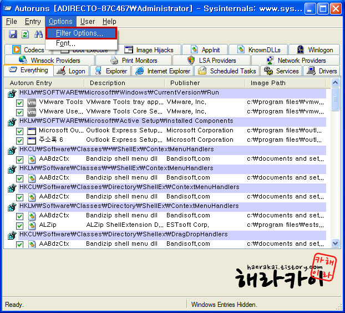Click the Find binoculars icon
The height and width of the screenshot is (313, 345).
point(38,34)
